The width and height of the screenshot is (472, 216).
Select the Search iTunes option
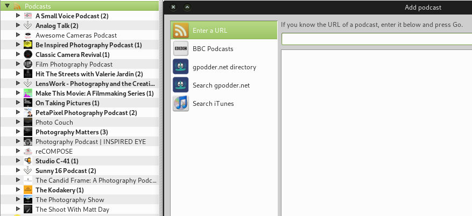(224, 103)
